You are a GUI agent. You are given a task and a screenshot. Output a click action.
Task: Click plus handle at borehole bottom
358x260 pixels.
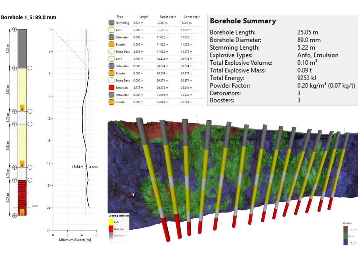(x=14, y=215)
